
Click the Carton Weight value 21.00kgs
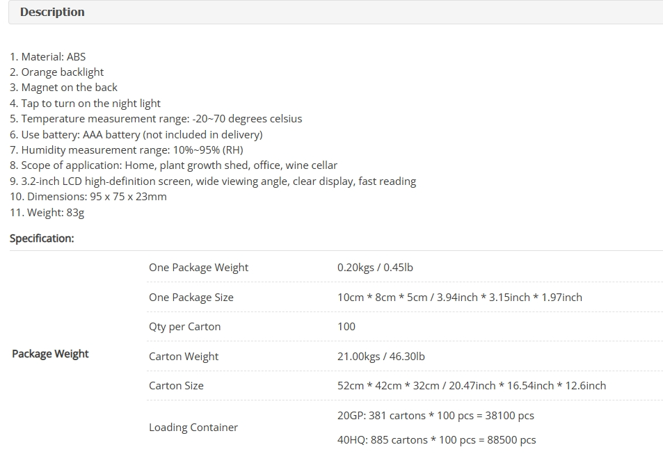[x=381, y=357]
